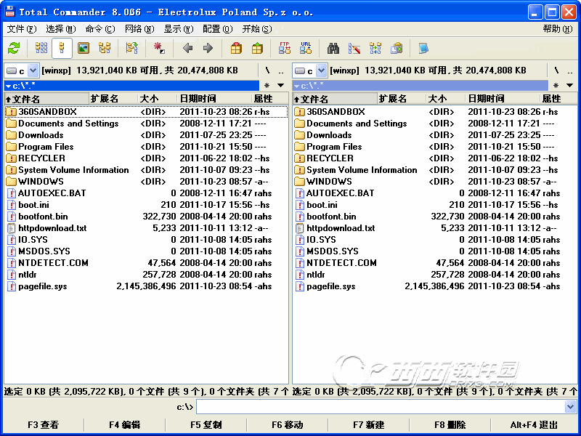Click the invert selection toolbar icon
Image resolution: width=581 pixels, height=436 pixels.
coord(132,48)
